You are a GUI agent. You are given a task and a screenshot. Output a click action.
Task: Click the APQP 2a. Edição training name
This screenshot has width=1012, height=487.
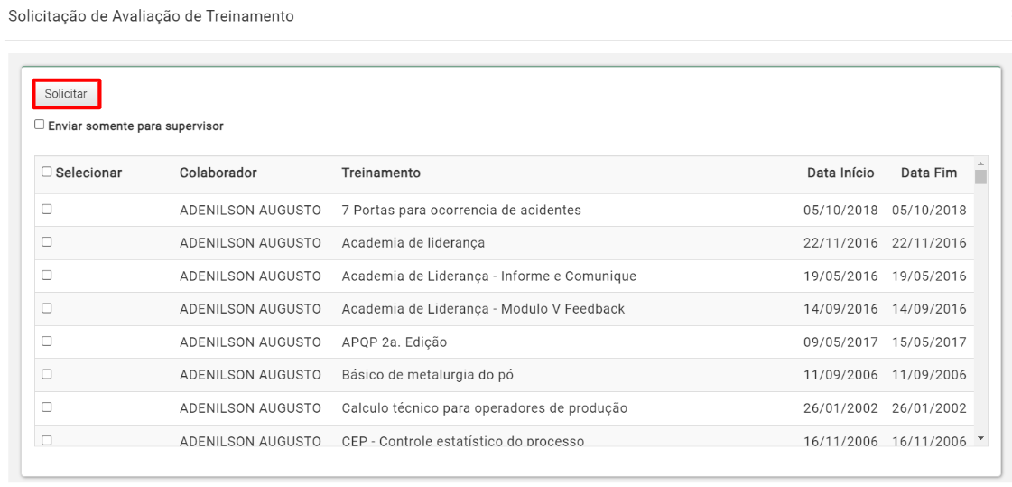[x=395, y=342]
